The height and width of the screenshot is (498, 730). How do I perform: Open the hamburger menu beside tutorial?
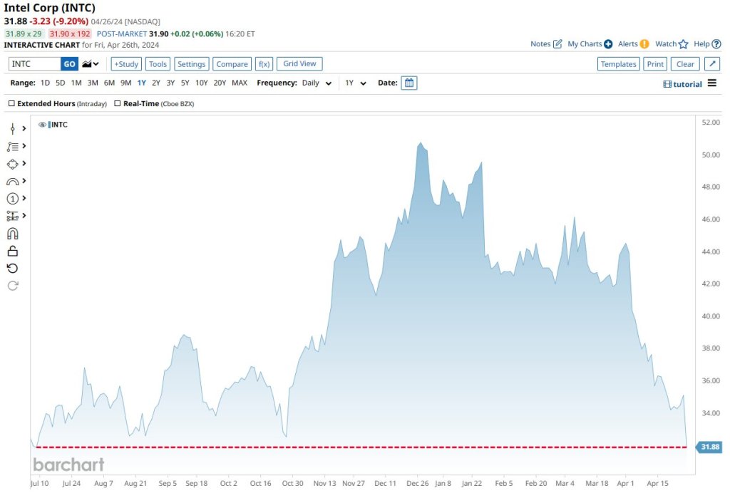(x=711, y=83)
